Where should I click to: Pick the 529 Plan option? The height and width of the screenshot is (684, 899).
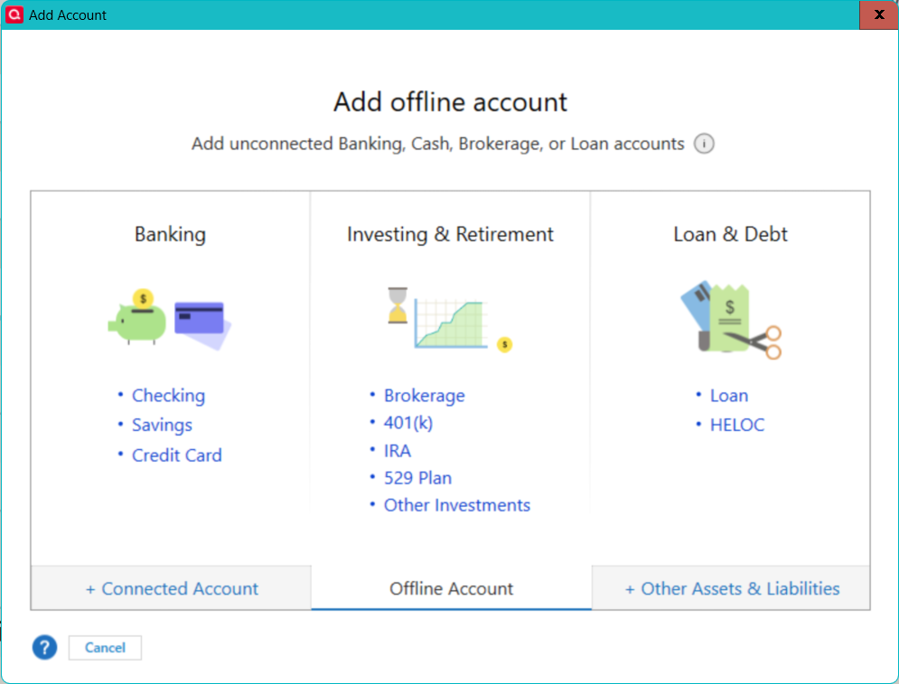coord(417,478)
